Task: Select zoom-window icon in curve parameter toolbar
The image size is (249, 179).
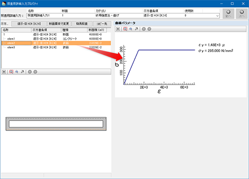Action: 125,29
